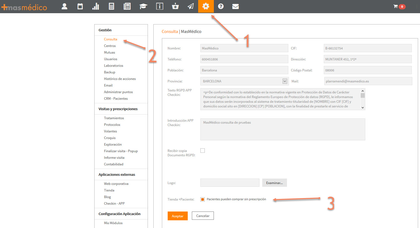The width and height of the screenshot is (420, 228).
Task: Toggle Pacientes pueden comprar sin prescripción checkbox
Action: (203, 199)
